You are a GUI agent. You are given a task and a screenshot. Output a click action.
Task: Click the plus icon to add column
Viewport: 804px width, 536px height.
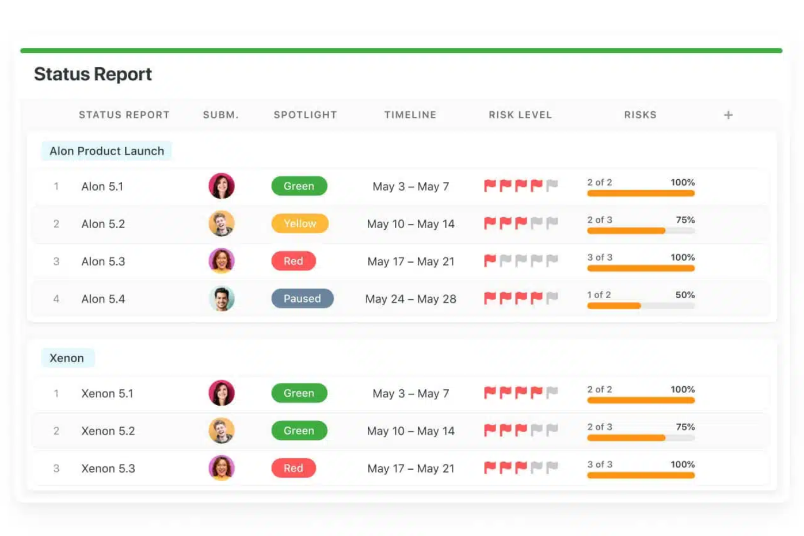tap(728, 115)
